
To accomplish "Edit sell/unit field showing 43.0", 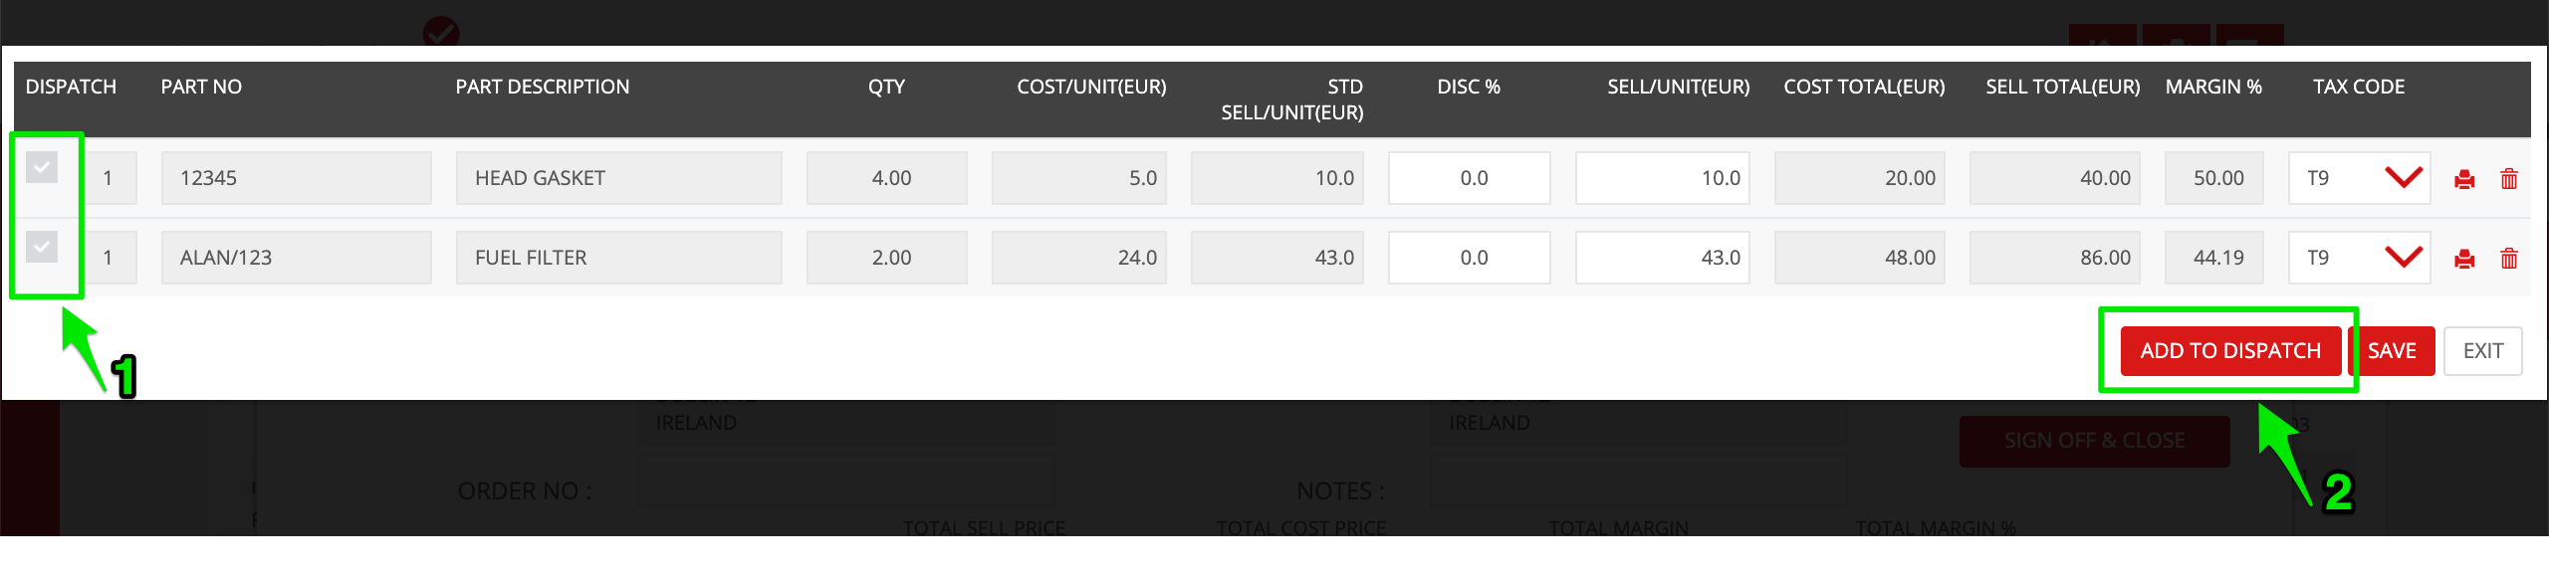I will click(1663, 258).
